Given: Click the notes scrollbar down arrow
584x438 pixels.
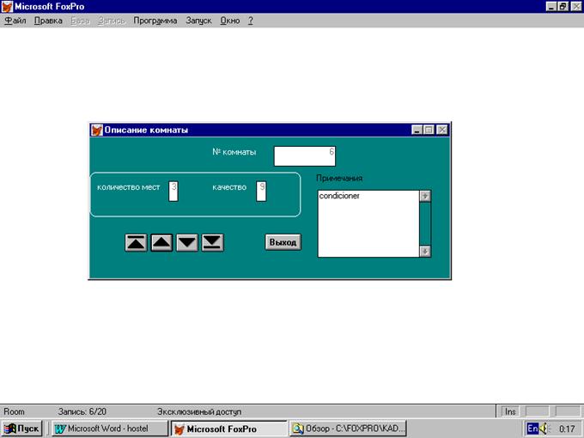Looking at the screenshot, I should 424,251.
